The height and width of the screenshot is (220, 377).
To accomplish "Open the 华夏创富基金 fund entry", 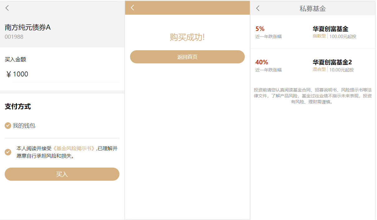I will click(313, 32).
